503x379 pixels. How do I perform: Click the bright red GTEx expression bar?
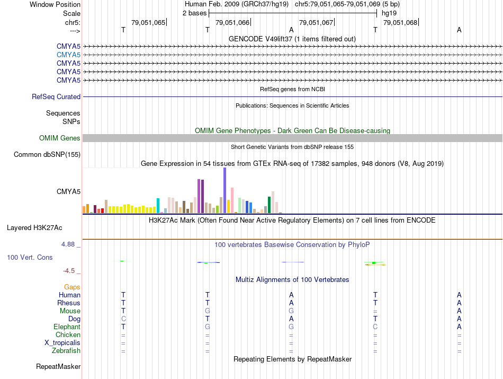(102, 210)
